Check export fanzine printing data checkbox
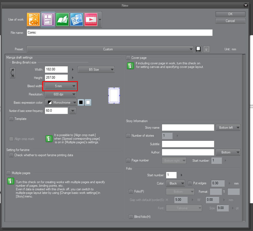This screenshot has height=231, width=253. click(11, 155)
